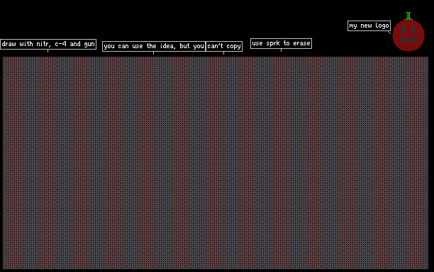Click the word 'logo' in the logo sign
This screenshot has height=272, width=434.
[382, 26]
